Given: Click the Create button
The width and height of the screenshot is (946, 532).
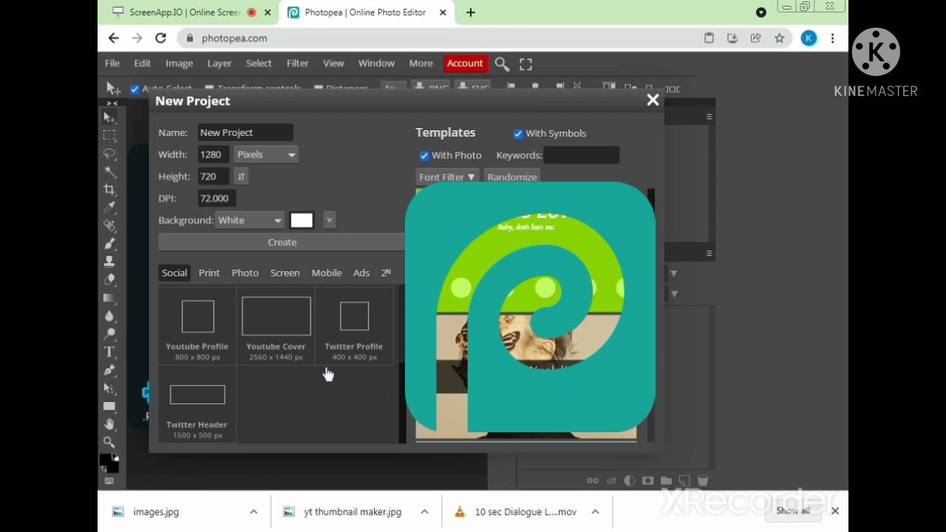Looking at the screenshot, I should [x=282, y=242].
